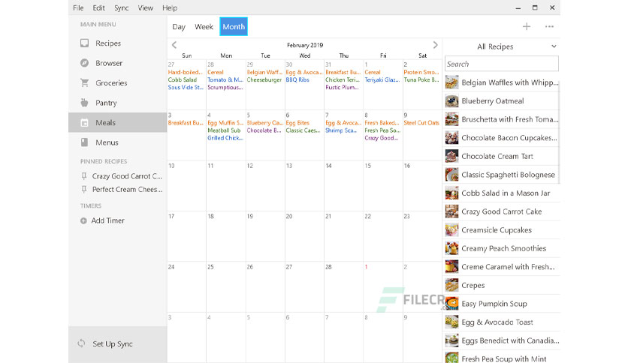
Task: Open the more options ellipsis menu
Action: tap(549, 26)
